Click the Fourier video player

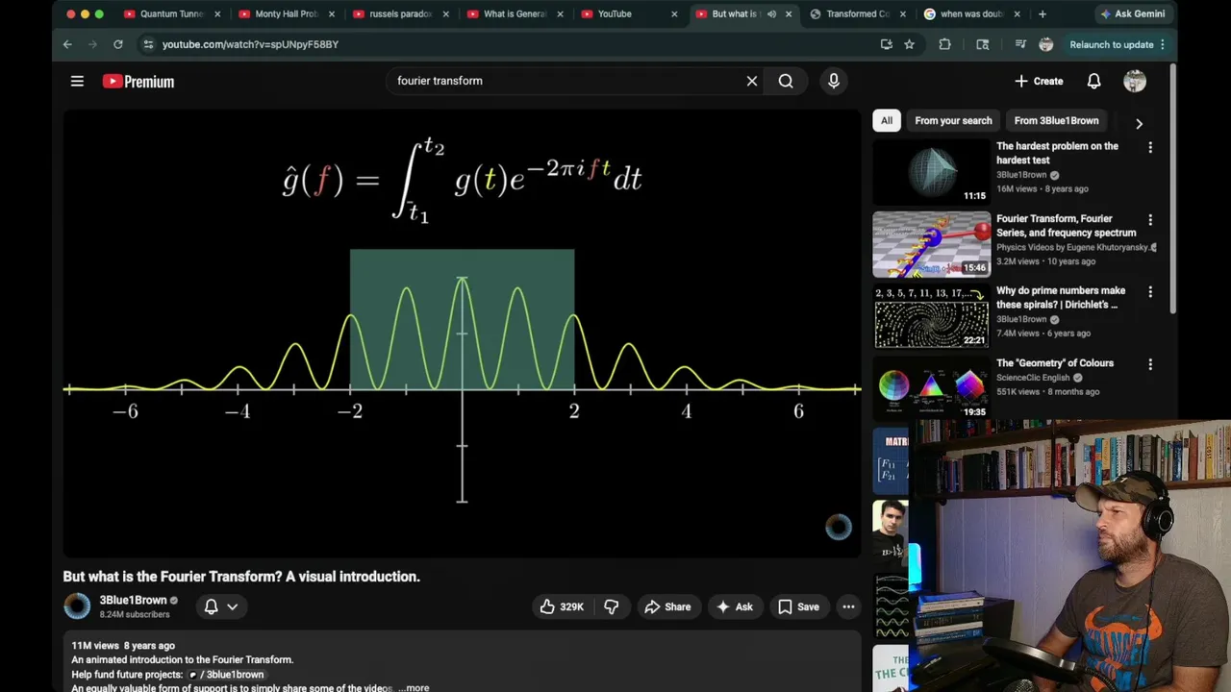(x=462, y=334)
